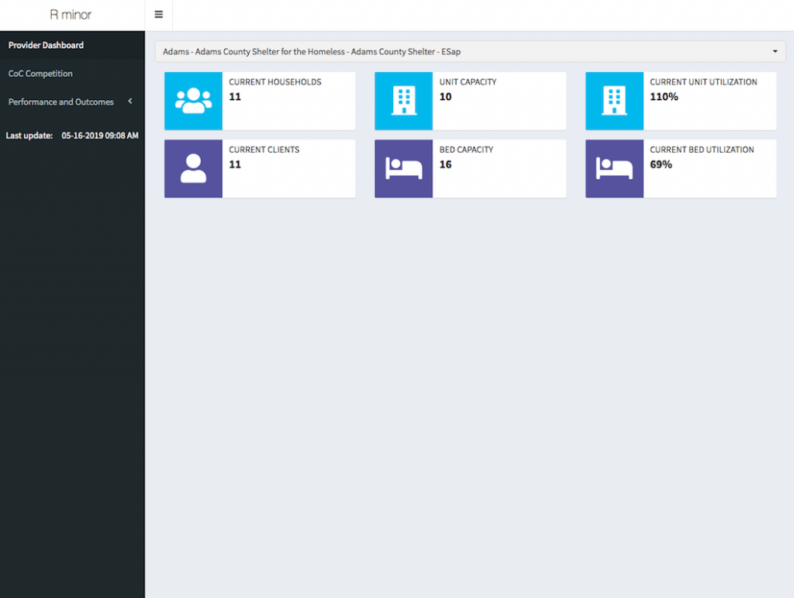Click the Bed Capacity value 16
794x598 pixels.
(x=446, y=164)
